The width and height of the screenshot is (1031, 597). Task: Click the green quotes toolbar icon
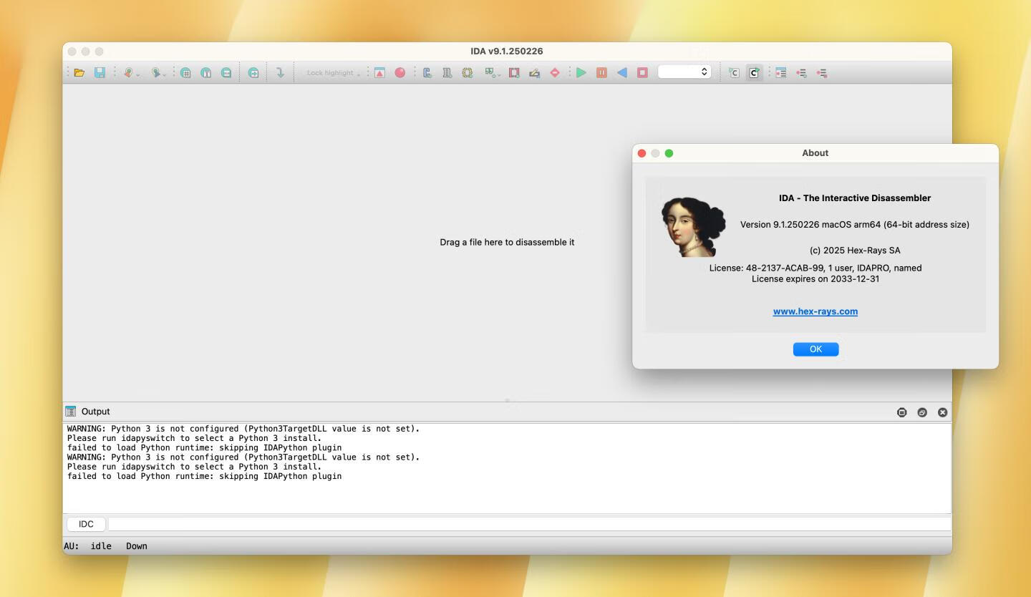click(491, 72)
